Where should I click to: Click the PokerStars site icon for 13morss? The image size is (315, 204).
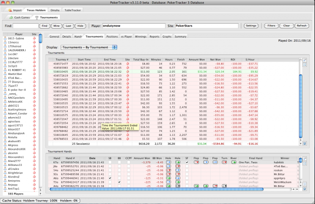34,42
